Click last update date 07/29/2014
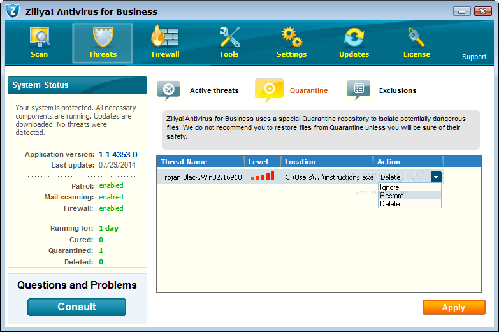499x332 pixels. coord(117,165)
